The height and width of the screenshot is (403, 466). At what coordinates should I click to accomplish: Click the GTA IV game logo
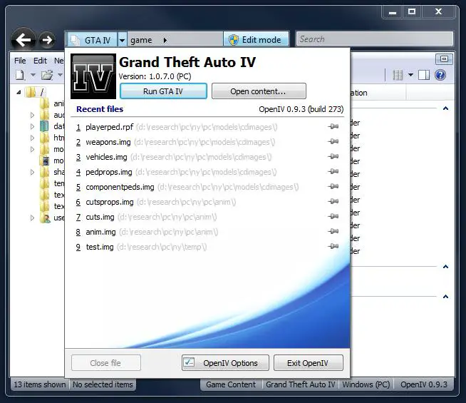tap(93, 76)
